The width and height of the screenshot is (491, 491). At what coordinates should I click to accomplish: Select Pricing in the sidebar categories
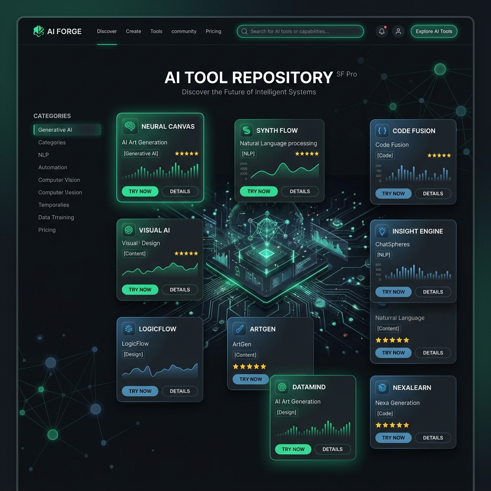47,230
